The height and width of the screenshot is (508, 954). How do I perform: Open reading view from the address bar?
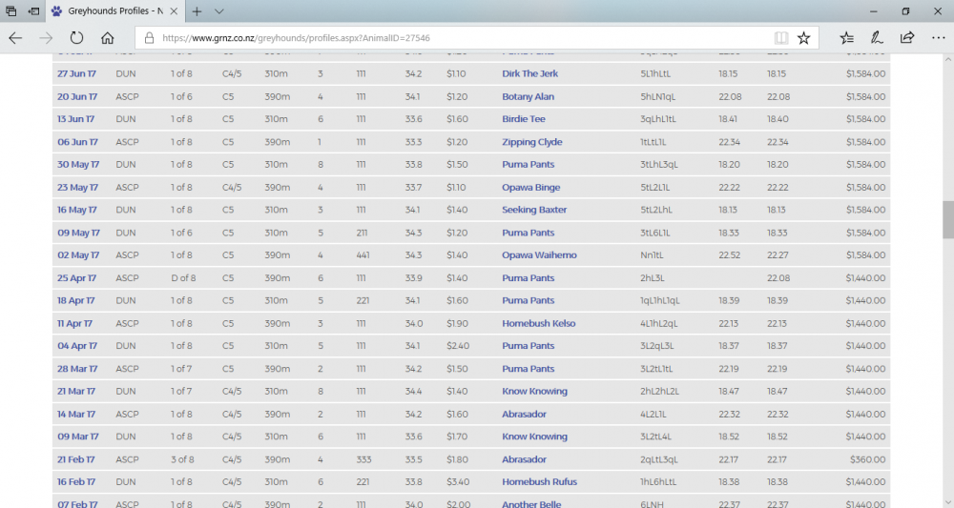781,38
